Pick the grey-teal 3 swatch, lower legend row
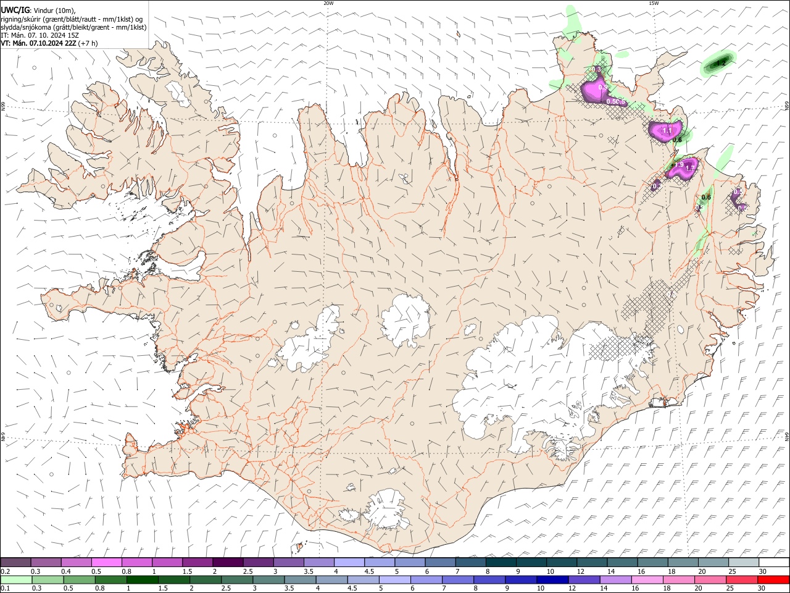Viewport: 790px width, 593px height. coord(268,579)
